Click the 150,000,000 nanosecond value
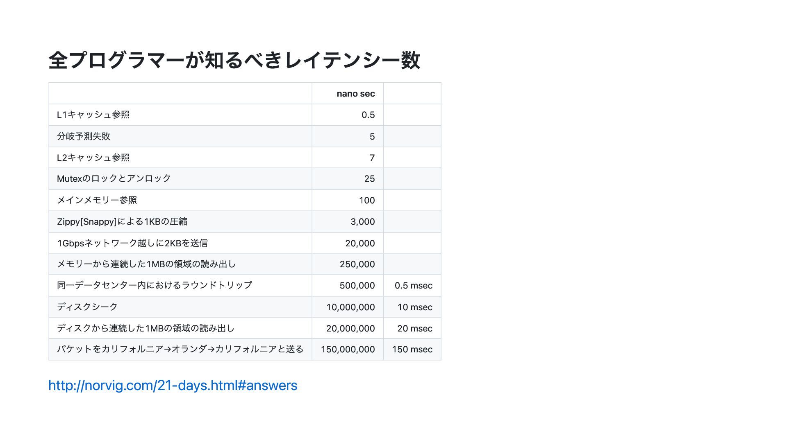 pyautogui.click(x=348, y=350)
